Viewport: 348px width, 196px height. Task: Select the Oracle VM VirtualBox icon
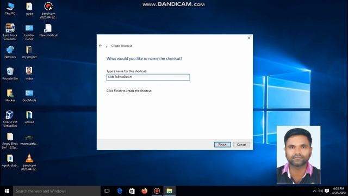pyautogui.click(x=10, y=119)
